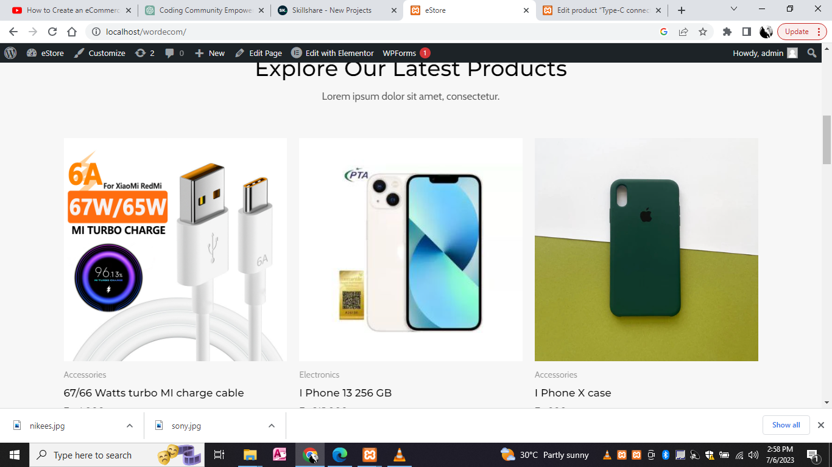Viewport: 832px width, 467px height.
Task: Open the admin bar search magnifier
Action: 811,53
